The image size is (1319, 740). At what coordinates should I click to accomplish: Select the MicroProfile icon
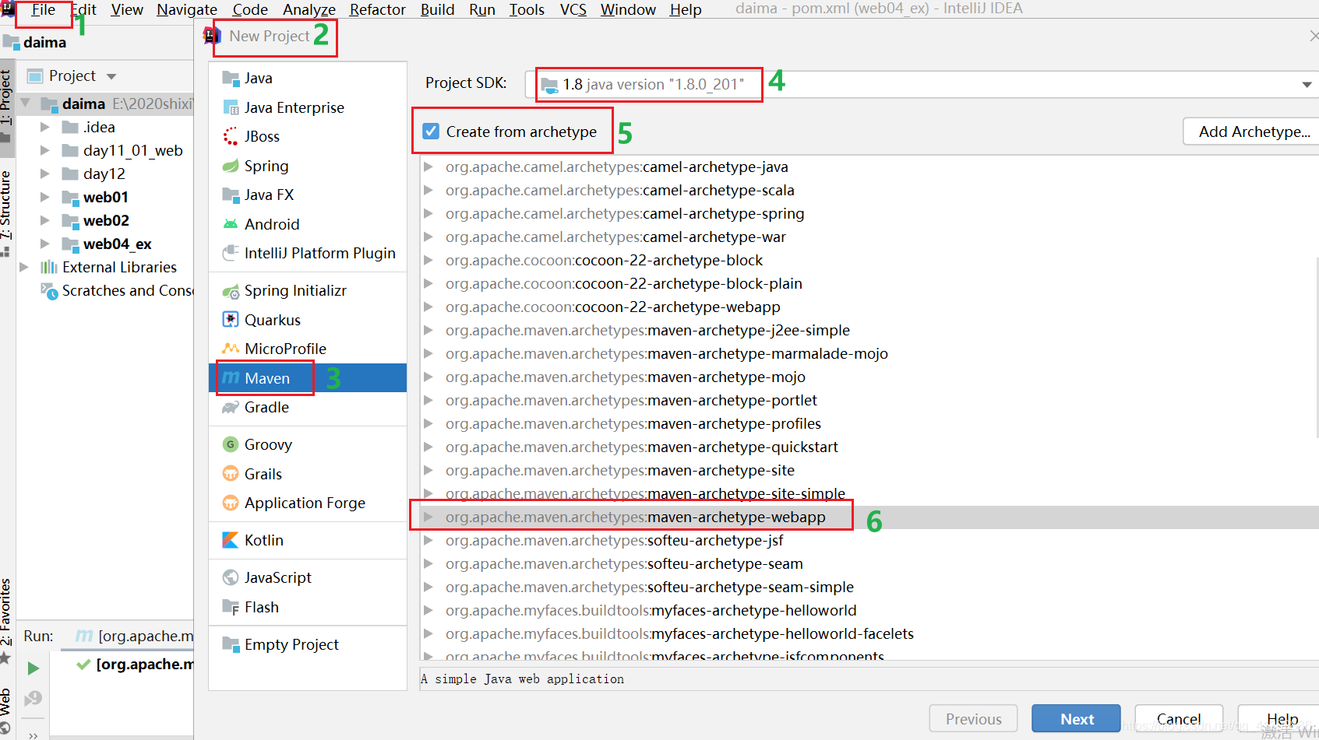coord(231,349)
